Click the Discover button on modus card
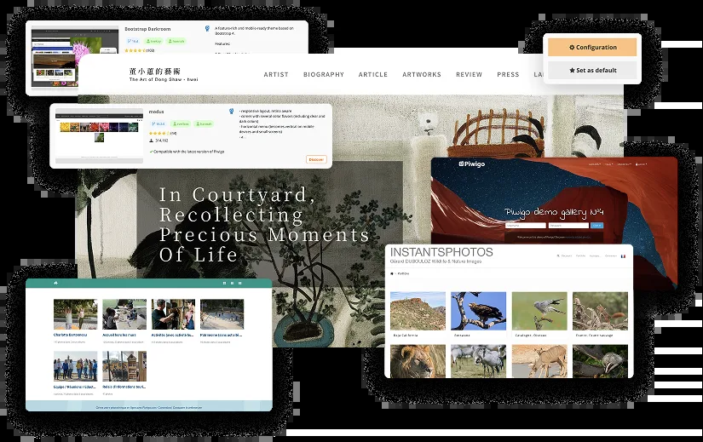The height and width of the screenshot is (442, 703). [x=316, y=159]
